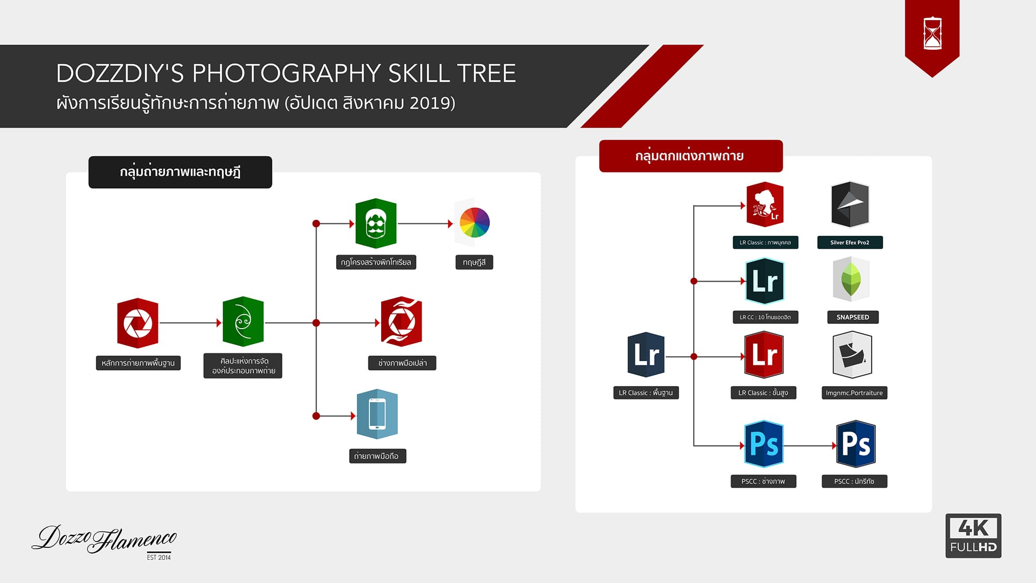1036x583 pixels.
Task: Click the ถ่ายภาพมือถือ label
Action: coord(378,456)
